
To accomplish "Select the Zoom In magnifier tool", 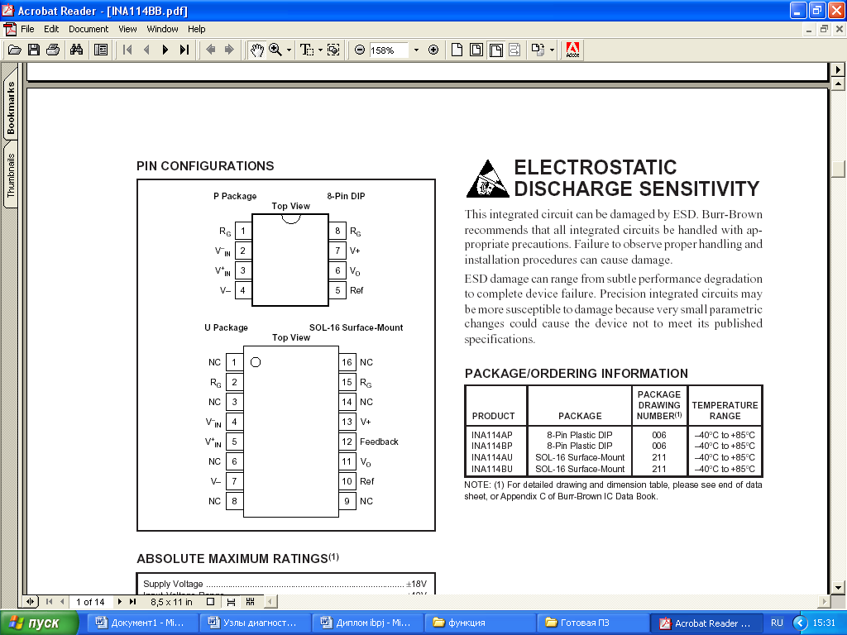I will (x=275, y=50).
